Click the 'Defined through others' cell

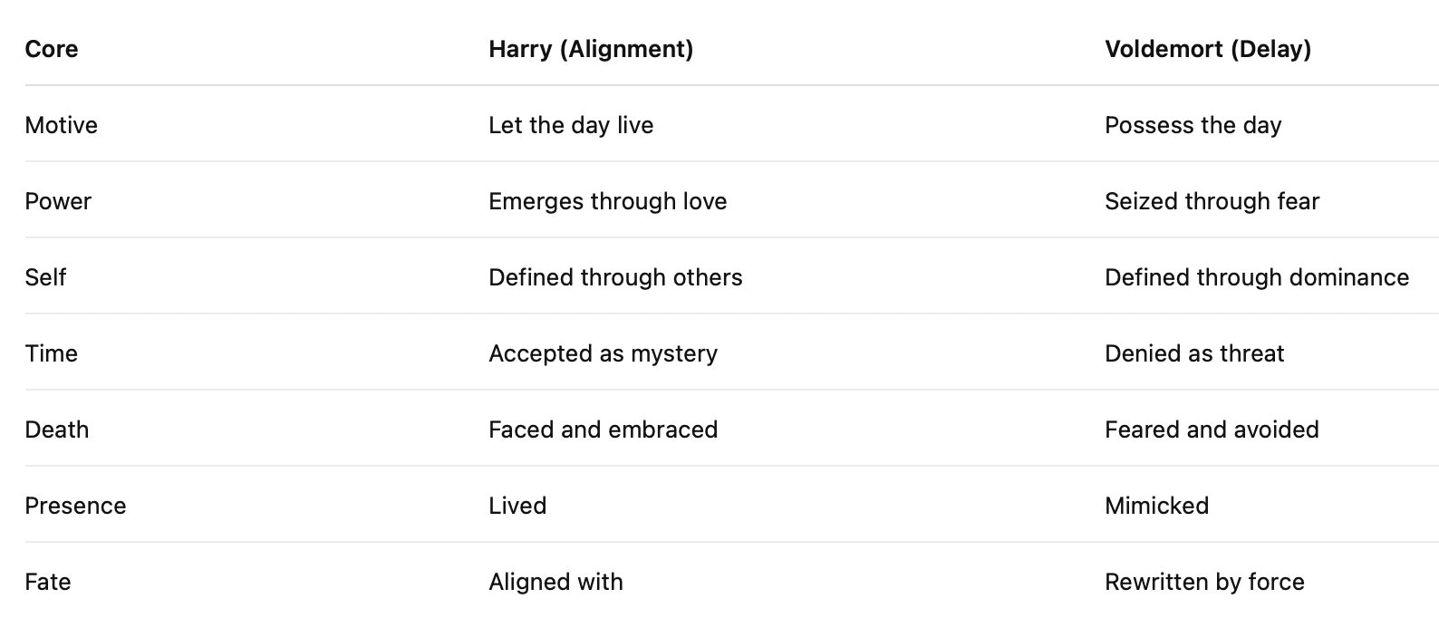pos(615,277)
